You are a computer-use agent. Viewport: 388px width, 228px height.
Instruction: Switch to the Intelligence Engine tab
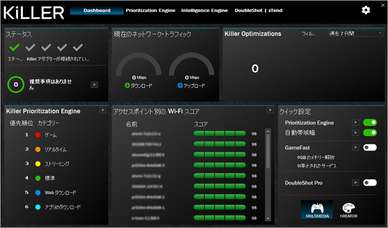204,10
